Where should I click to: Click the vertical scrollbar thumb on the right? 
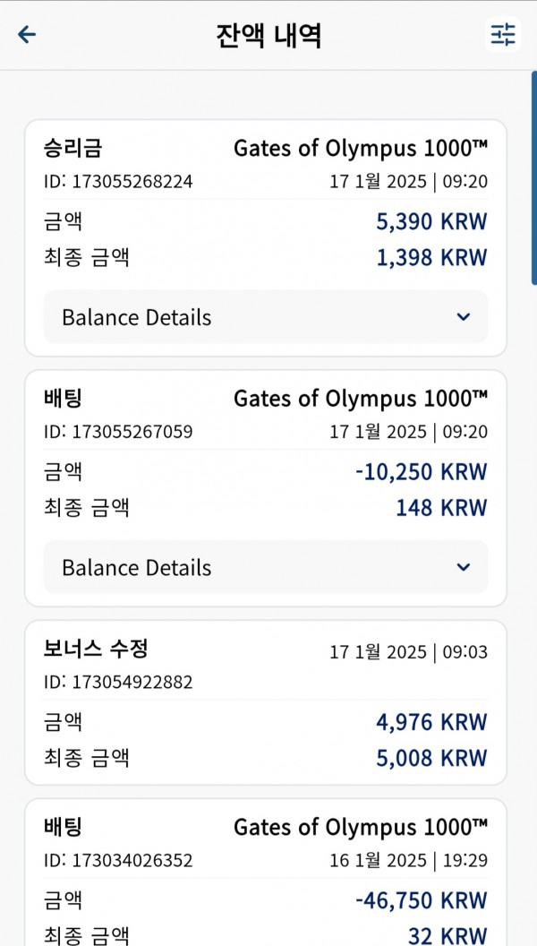click(534, 177)
